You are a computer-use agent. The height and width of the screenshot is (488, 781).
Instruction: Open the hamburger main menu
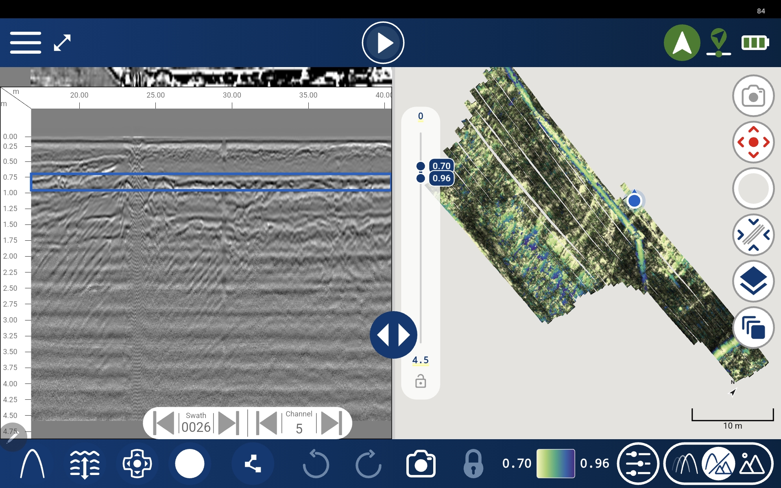[x=26, y=43]
